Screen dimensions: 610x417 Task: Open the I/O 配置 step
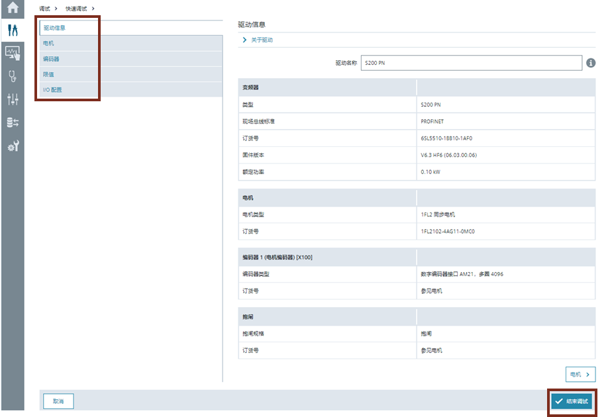point(52,89)
